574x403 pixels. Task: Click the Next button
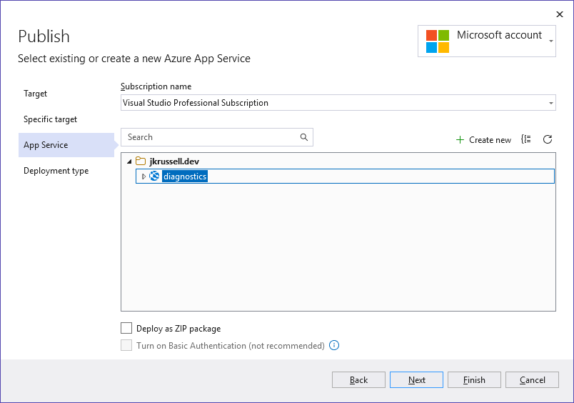416,380
